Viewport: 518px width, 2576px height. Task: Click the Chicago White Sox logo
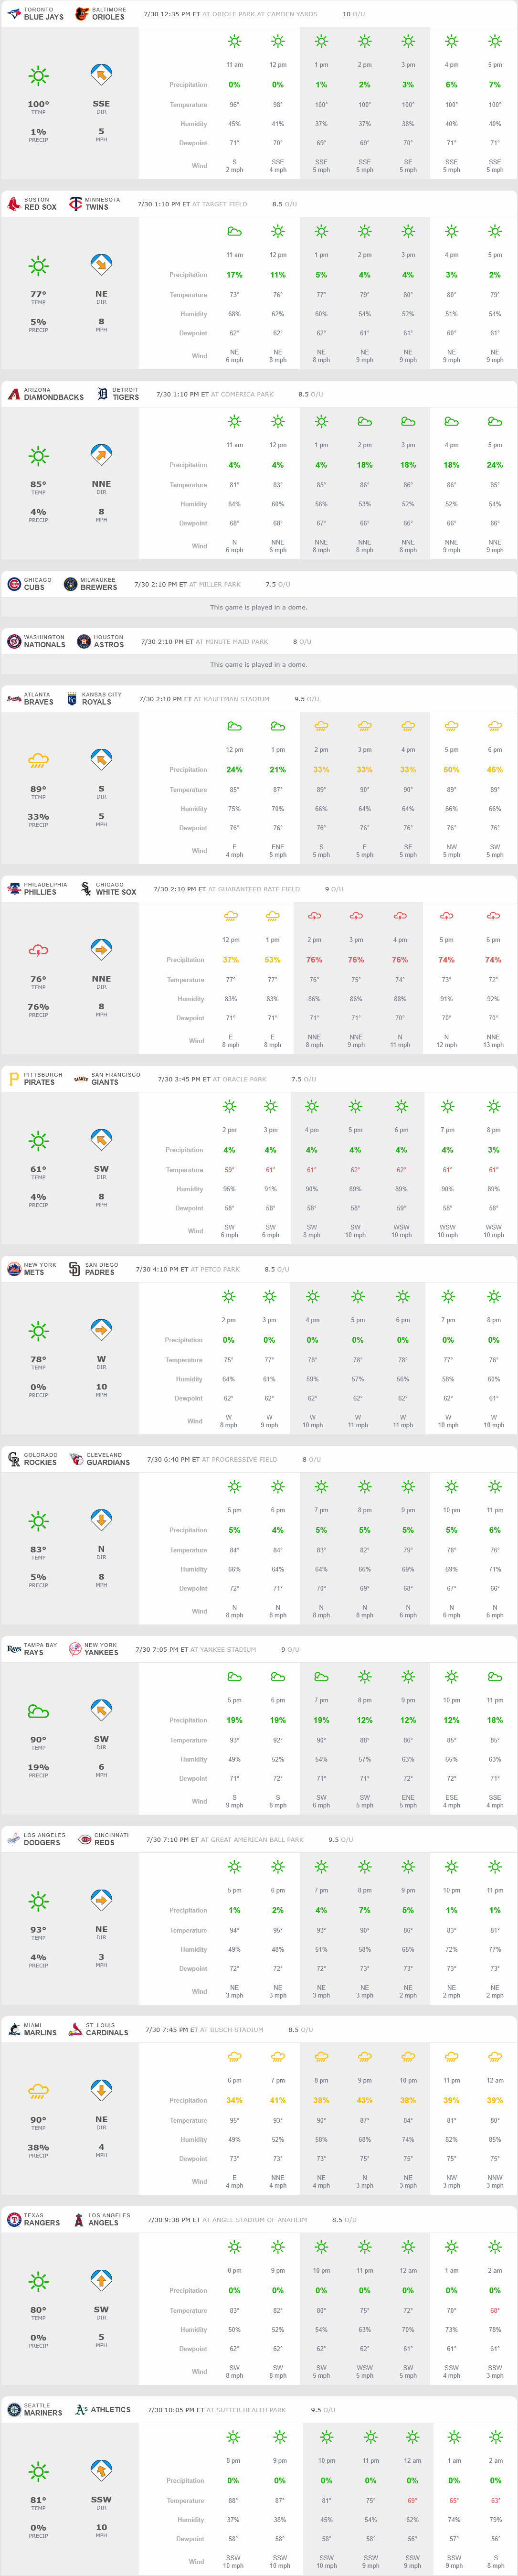coord(86,889)
